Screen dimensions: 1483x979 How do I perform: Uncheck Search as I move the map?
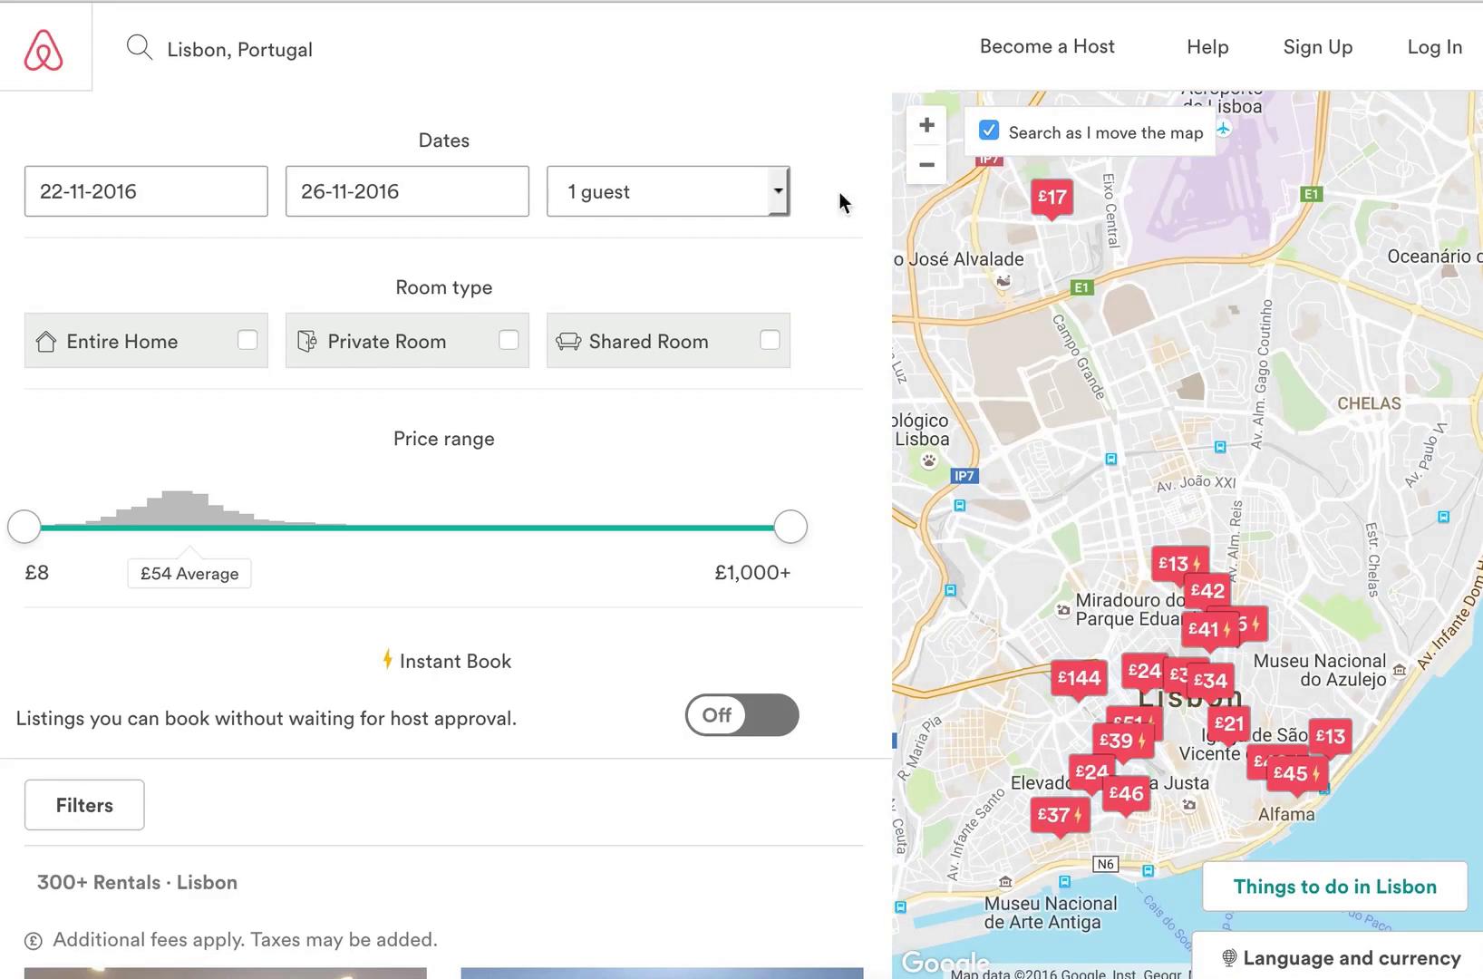click(x=988, y=131)
